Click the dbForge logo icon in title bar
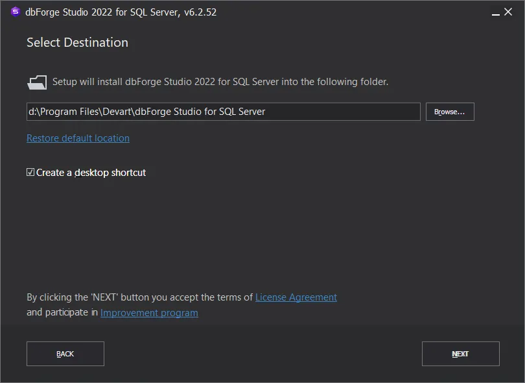525x383 pixels. tap(16, 12)
